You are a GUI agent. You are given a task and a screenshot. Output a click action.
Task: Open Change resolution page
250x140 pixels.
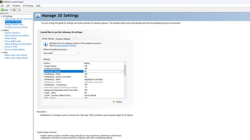[12, 33]
